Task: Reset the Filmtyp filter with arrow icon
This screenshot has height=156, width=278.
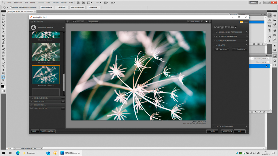Action: (x=246, y=45)
